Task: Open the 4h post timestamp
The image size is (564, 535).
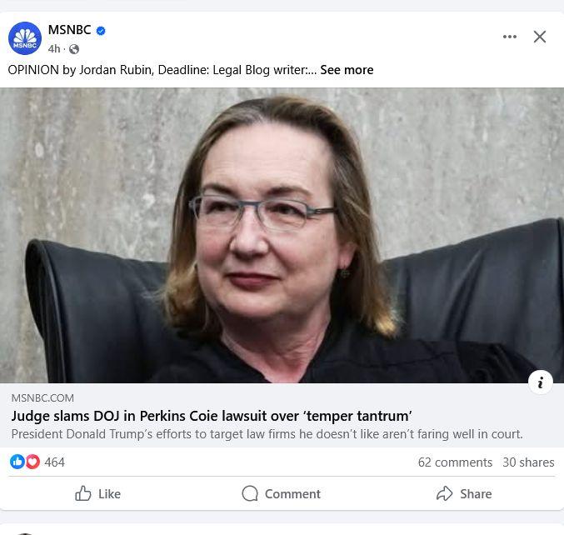Action: 54,49
